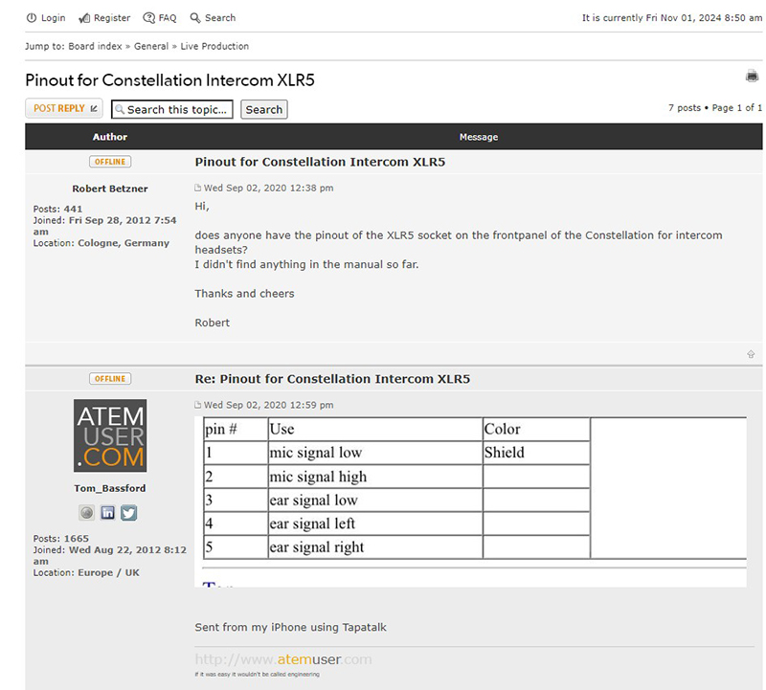Open Tom_Bassford's Twitter profile icon
The width and height of the screenshot is (766, 690).
(x=128, y=513)
